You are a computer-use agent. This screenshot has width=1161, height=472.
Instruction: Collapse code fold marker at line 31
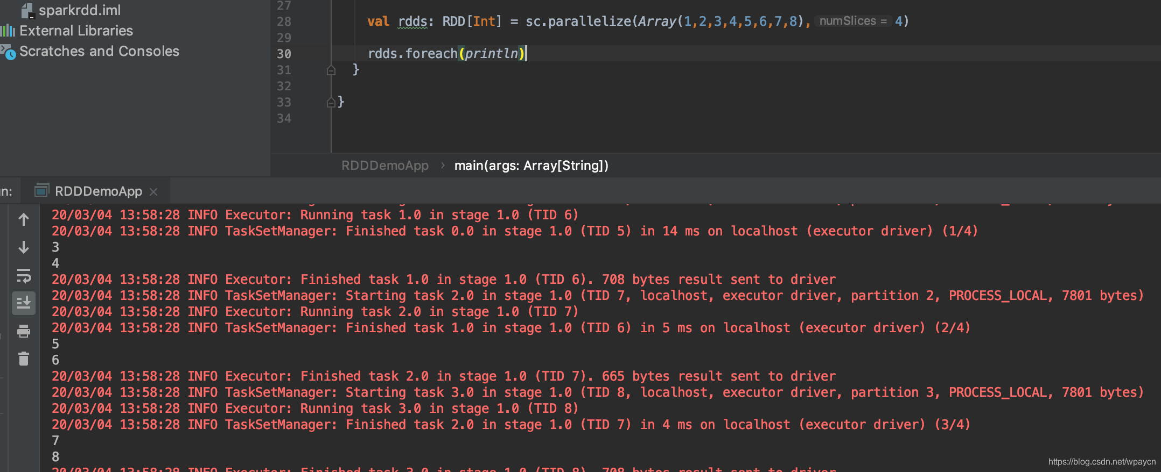pos(331,70)
